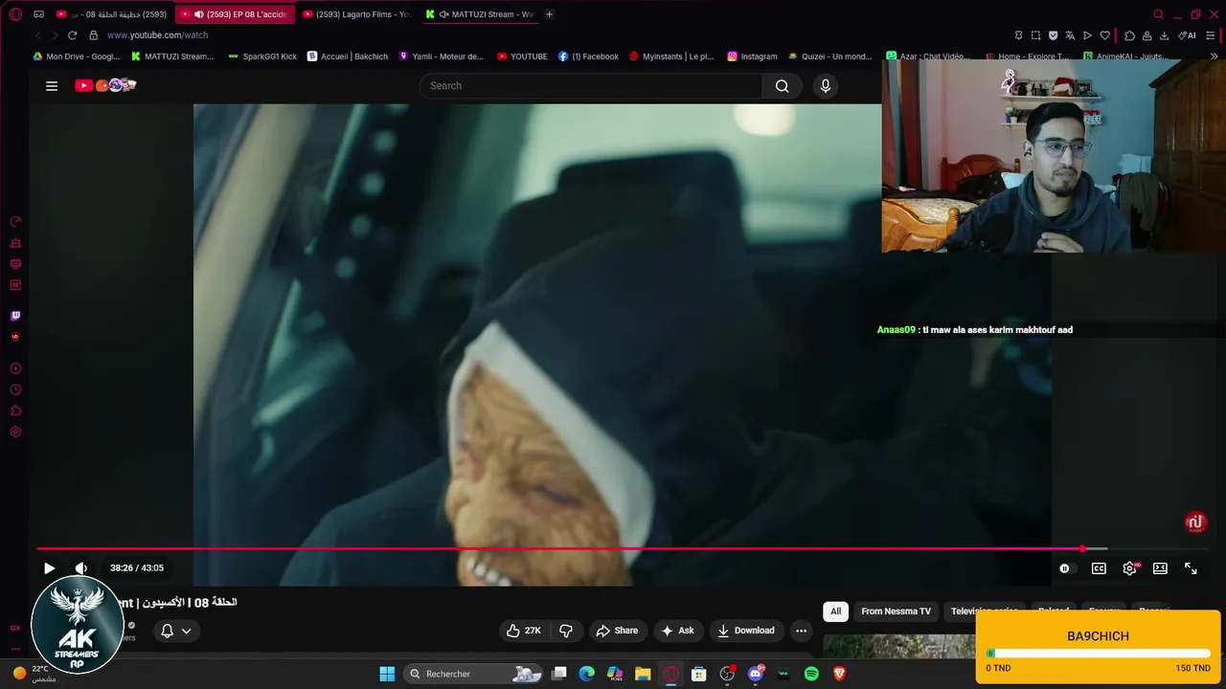Toggle closed captions CC button
The width and height of the screenshot is (1226, 689).
coord(1099,568)
